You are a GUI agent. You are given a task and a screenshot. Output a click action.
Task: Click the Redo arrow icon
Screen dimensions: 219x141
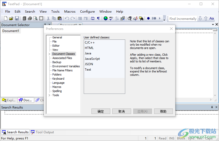tap(73, 19)
